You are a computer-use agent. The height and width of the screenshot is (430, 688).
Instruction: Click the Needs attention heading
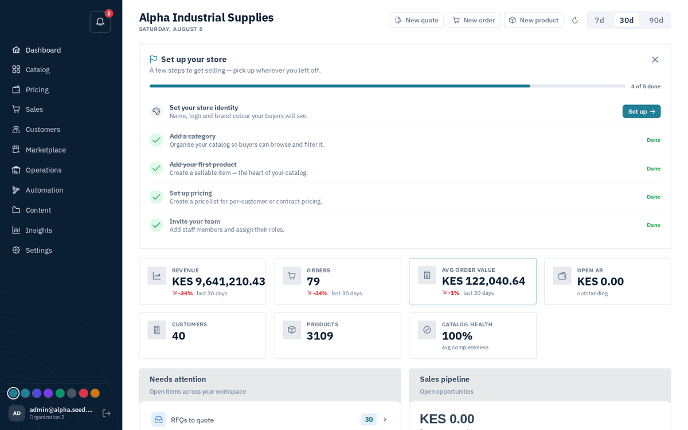(178, 379)
